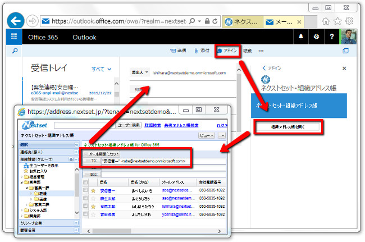365x242 pixels.
Task: Open the 差出人 sender dropdown
Action: pyautogui.click(x=139, y=72)
